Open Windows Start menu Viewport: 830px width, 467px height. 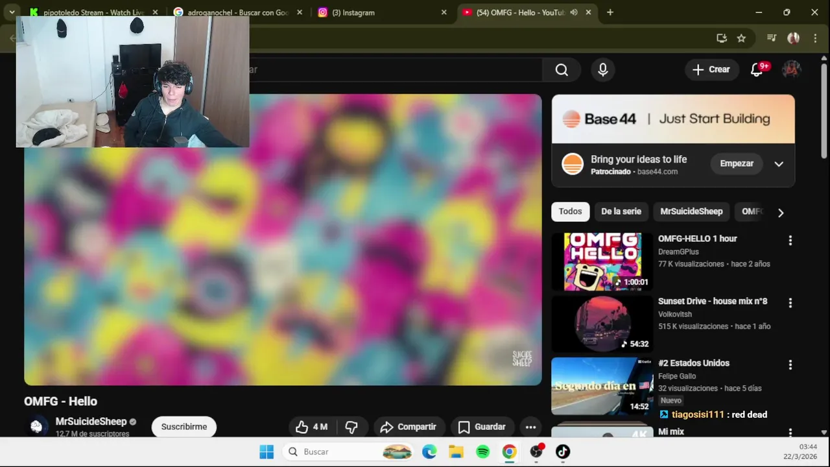[267, 451]
